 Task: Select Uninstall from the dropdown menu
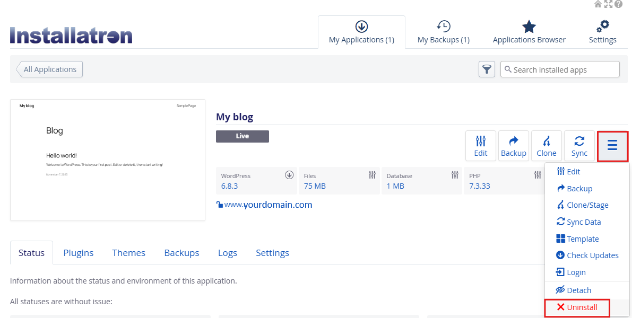[577, 307]
